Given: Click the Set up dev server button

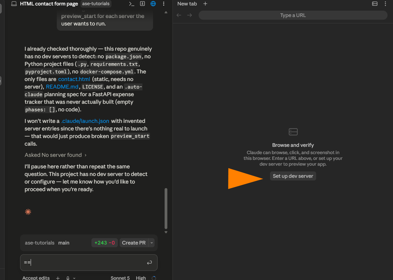Looking at the screenshot, I should pyautogui.click(x=293, y=176).
